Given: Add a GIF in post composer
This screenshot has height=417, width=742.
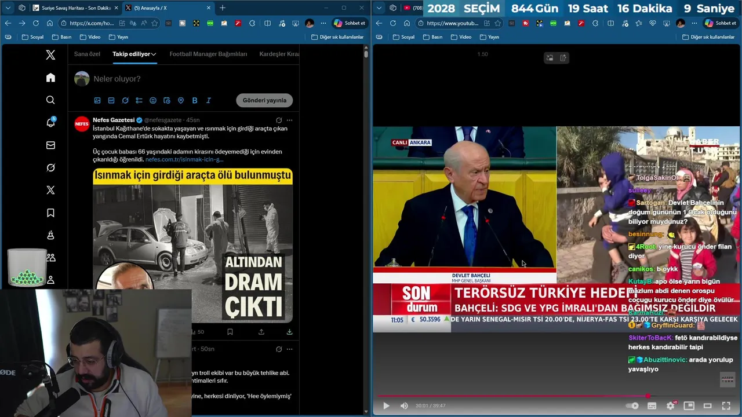Looking at the screenshot, I should pos(111,100).
